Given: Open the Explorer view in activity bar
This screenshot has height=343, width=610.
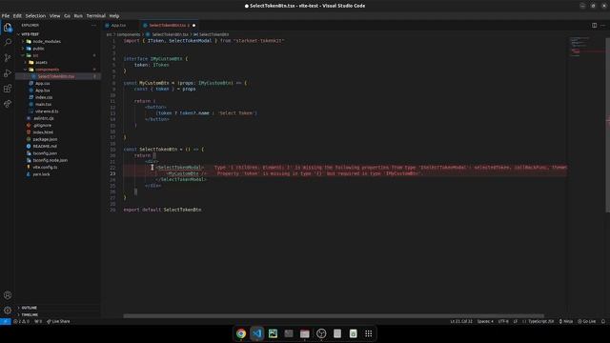Looking at the screenshot, I should (x=8, y=28).
